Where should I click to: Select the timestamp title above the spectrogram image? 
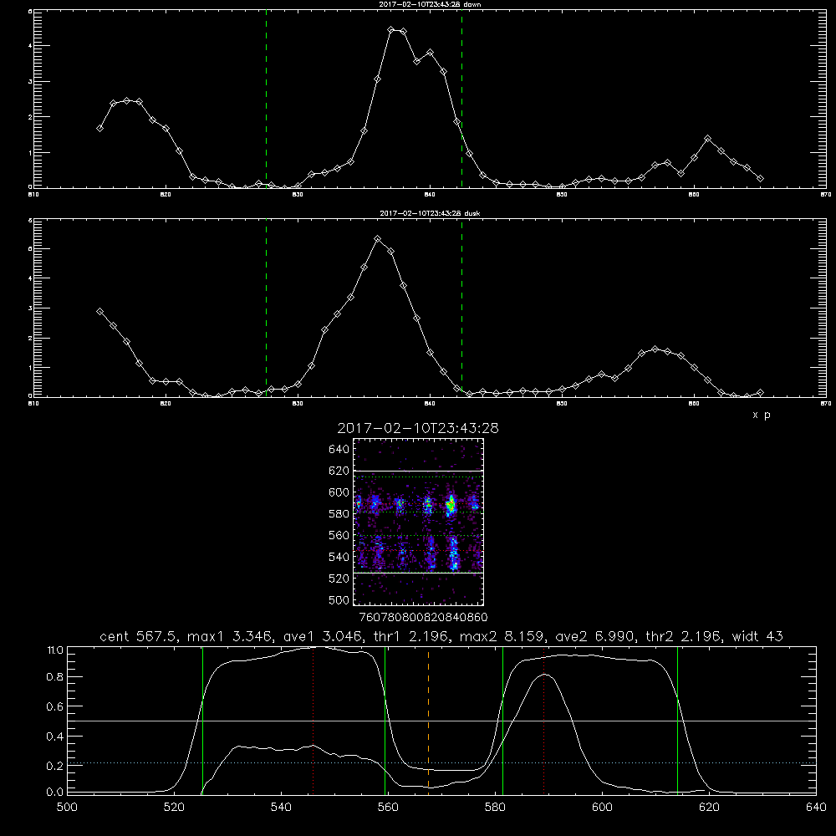point(418,428)
